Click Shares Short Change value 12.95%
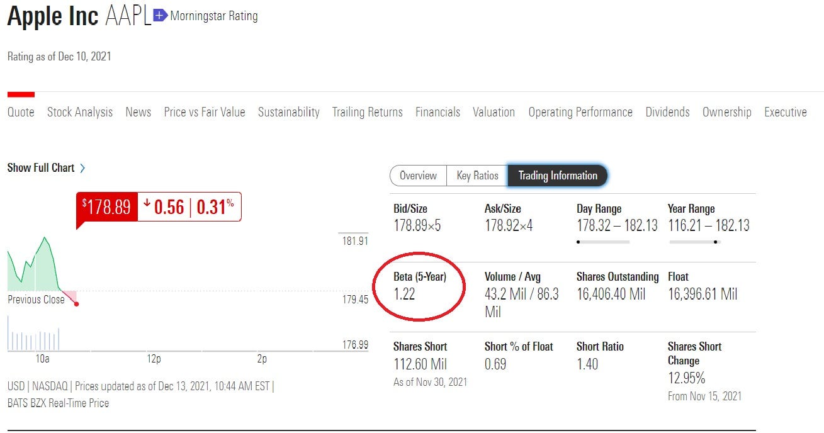 [x=687, y=378]
